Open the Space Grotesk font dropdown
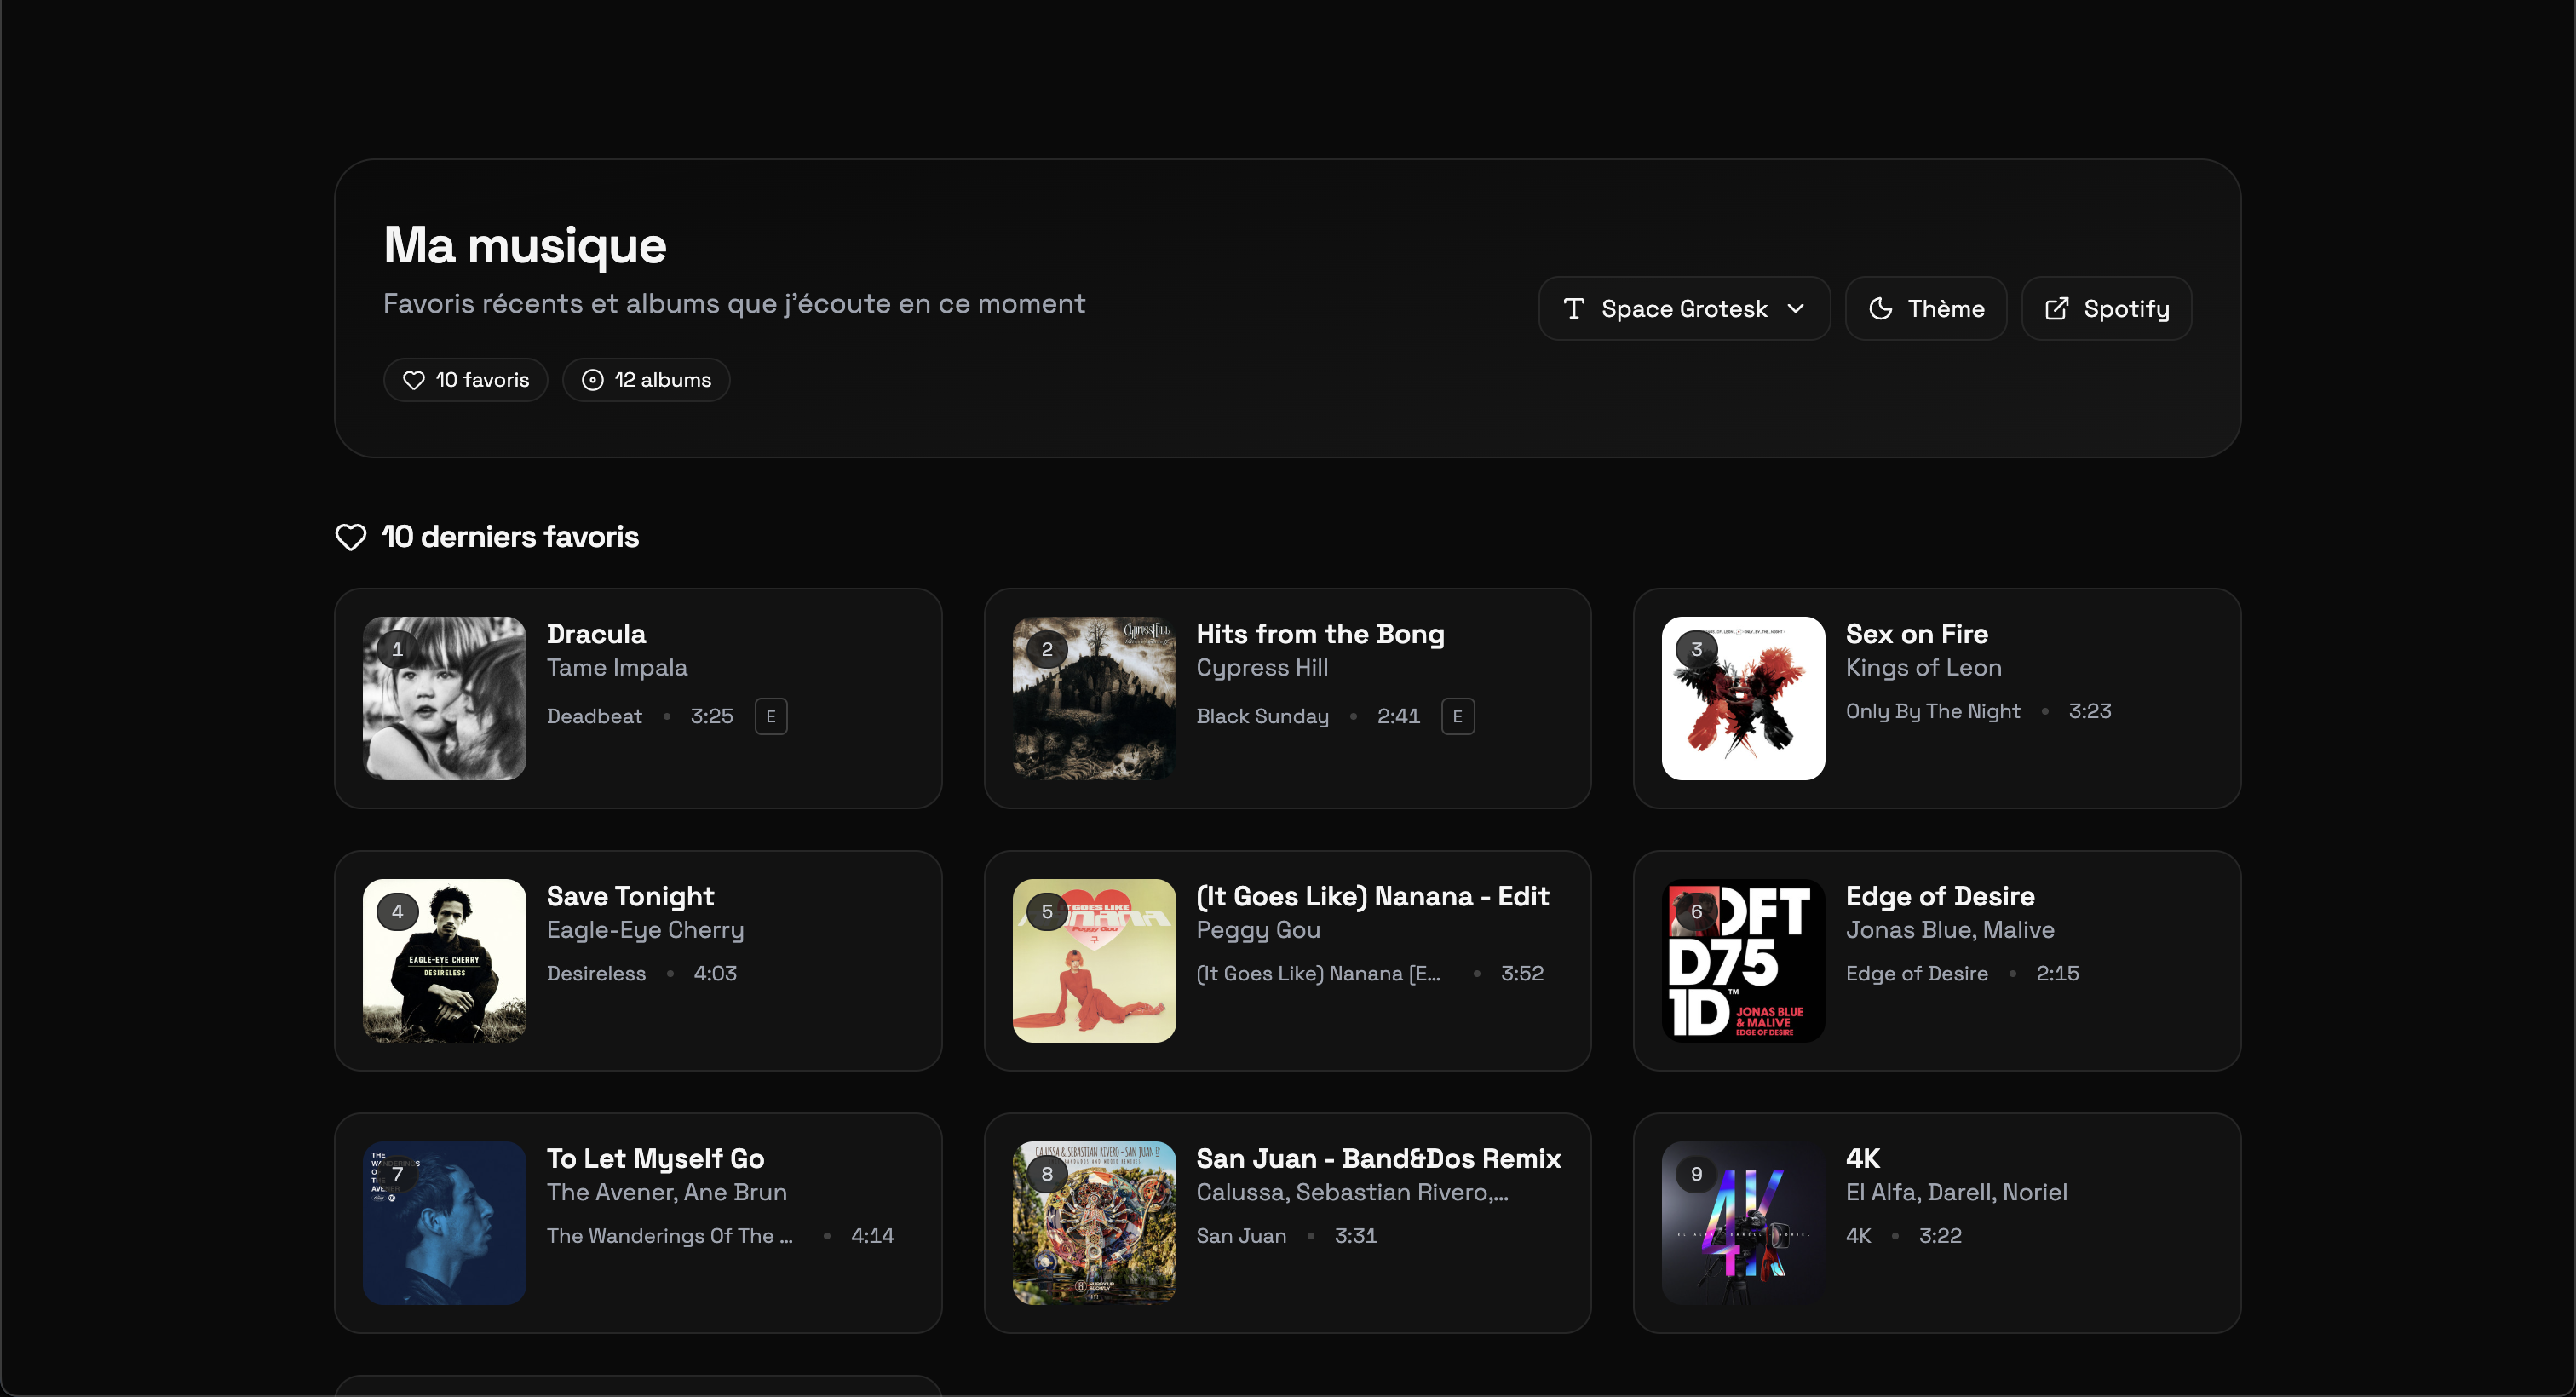2576x1397 pixels. (1683, 309)
